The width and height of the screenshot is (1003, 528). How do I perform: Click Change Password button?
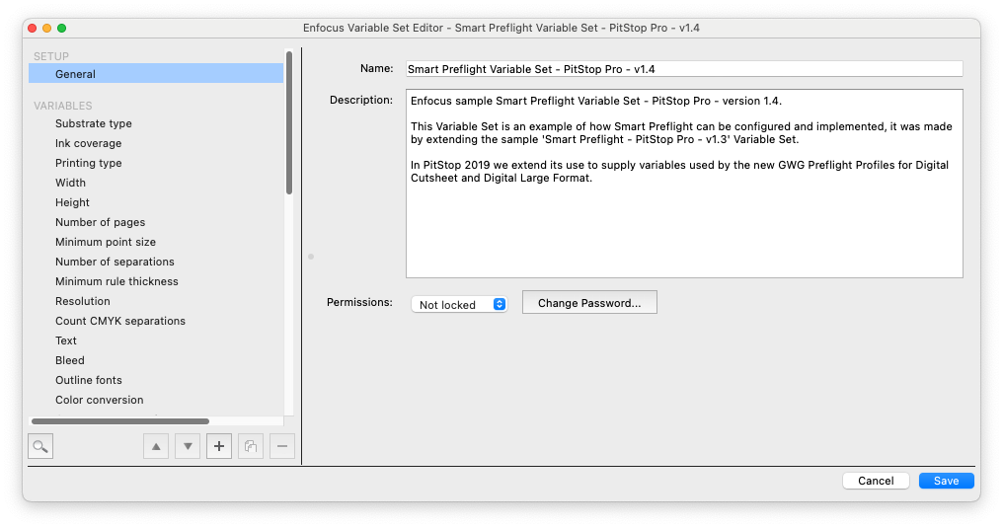point(589,303)
